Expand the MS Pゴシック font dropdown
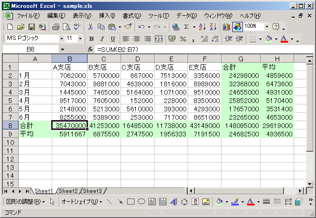Screen dimensions: 316x218 pos(62,38)
